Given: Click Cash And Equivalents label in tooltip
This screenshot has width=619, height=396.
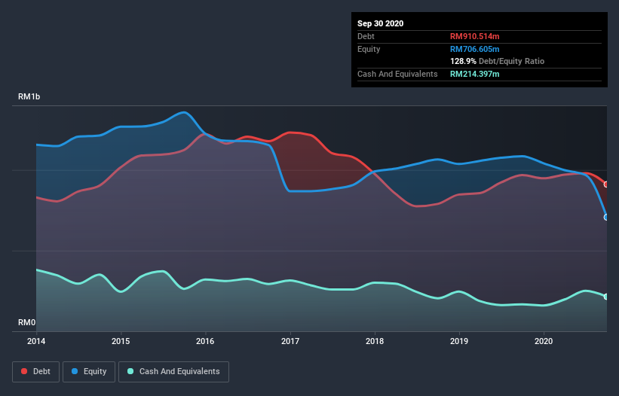Looking at the screenshot, I should pyautogui.click(x=397, y=74).
